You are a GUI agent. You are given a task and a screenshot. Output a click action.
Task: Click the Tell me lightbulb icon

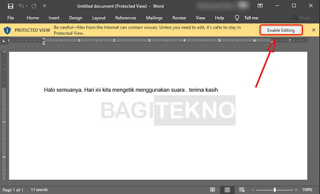point(236,18)
